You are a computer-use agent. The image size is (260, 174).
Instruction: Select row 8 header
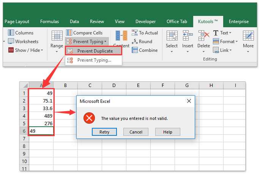pos(24,146)
